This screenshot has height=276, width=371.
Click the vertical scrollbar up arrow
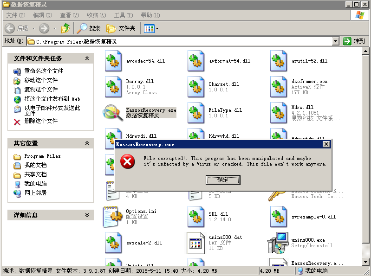coord(365,51)
